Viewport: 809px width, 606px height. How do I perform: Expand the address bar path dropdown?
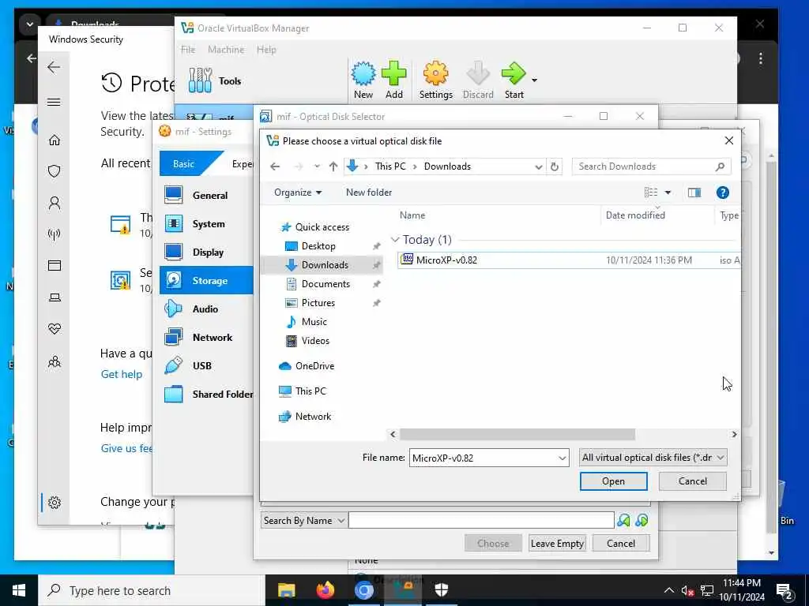pyautogui.click(x=538, y=166)
